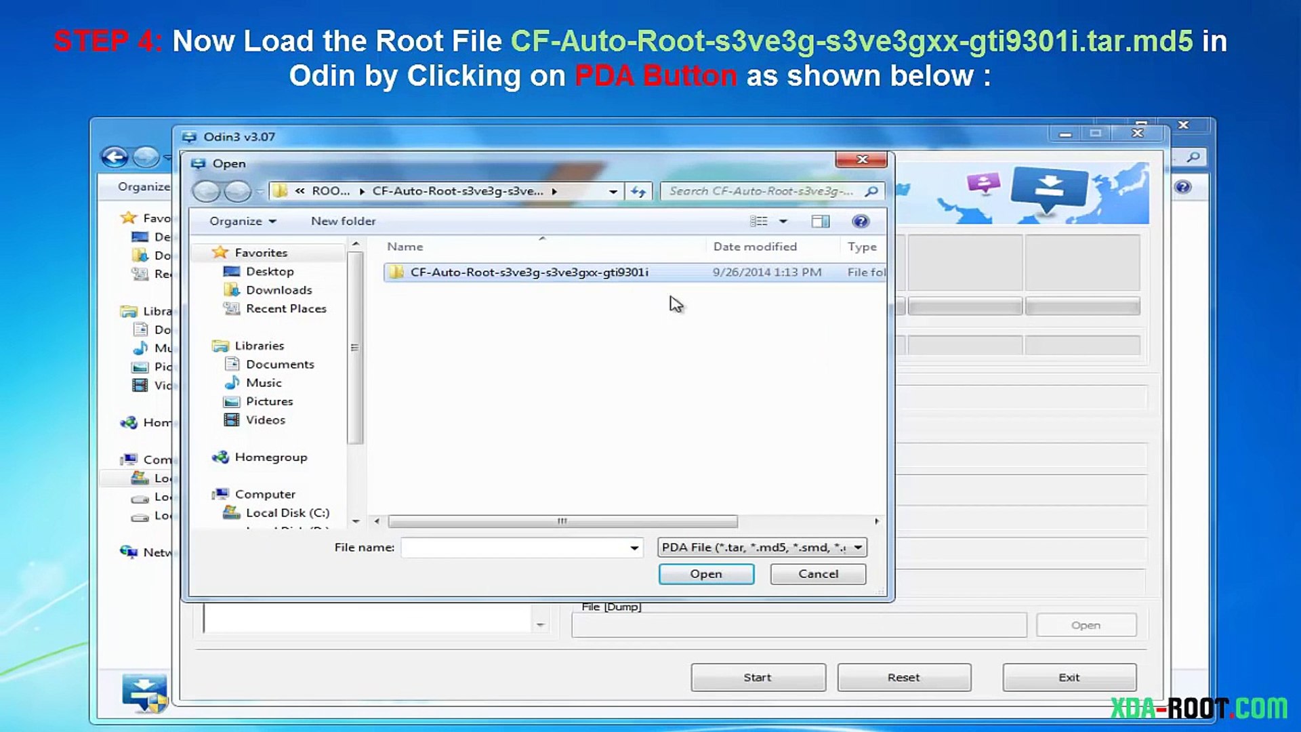Click the back arrow in Open dialog
Image resolution: width=1301 pixels, height=732 pixels.
pos(207,192)
